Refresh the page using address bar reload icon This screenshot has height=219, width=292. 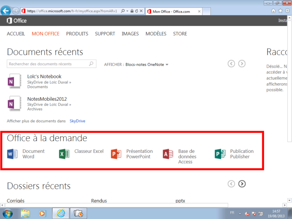pos(137,11)
